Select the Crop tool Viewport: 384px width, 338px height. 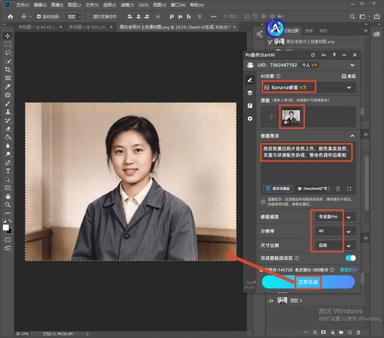pyautogui.click(x=8, y=69)
